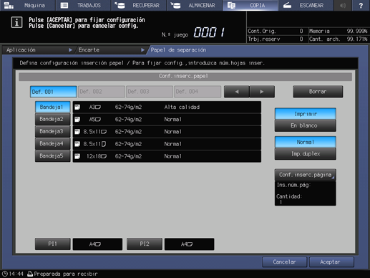Go back to Aplicación breadcrumb
The width and height of the screenshot is (370, 278).
(x=38, y=50)
